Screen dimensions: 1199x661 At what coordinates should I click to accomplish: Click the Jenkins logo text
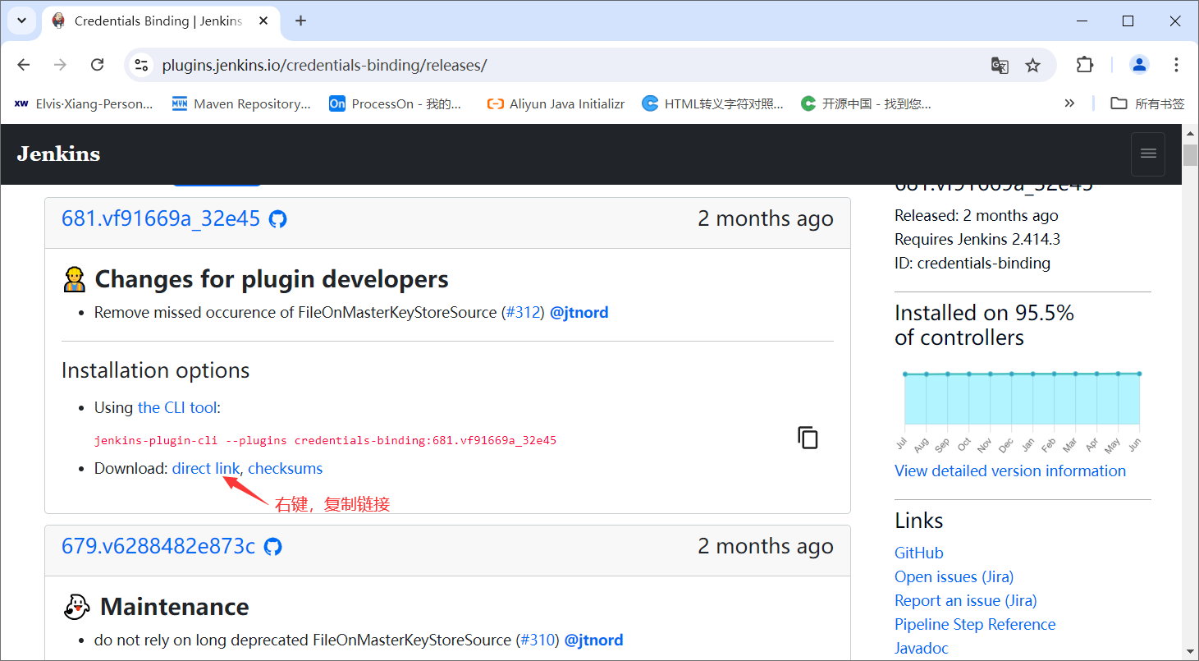coord(58,154)
